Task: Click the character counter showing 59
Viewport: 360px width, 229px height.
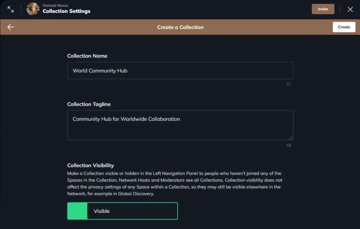Action: [289, 145]
